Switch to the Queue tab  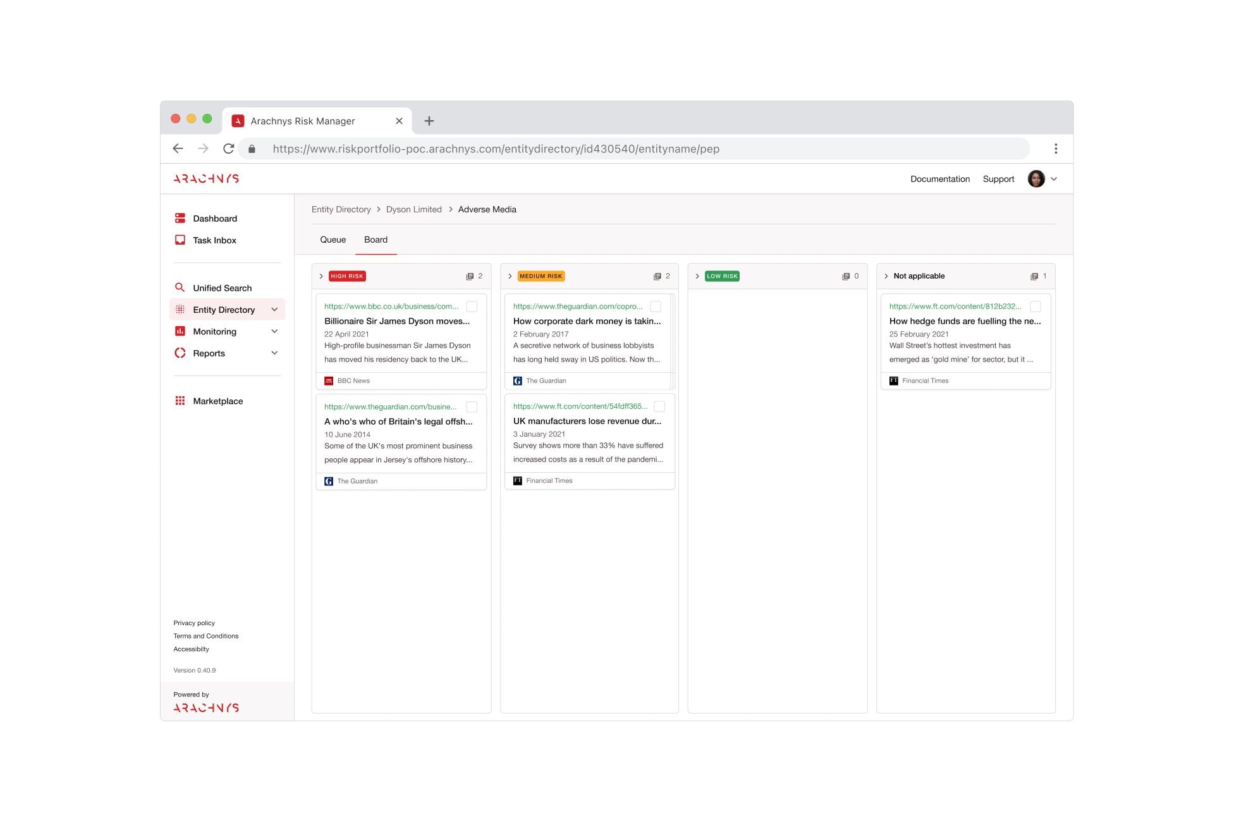coord(333,240)
